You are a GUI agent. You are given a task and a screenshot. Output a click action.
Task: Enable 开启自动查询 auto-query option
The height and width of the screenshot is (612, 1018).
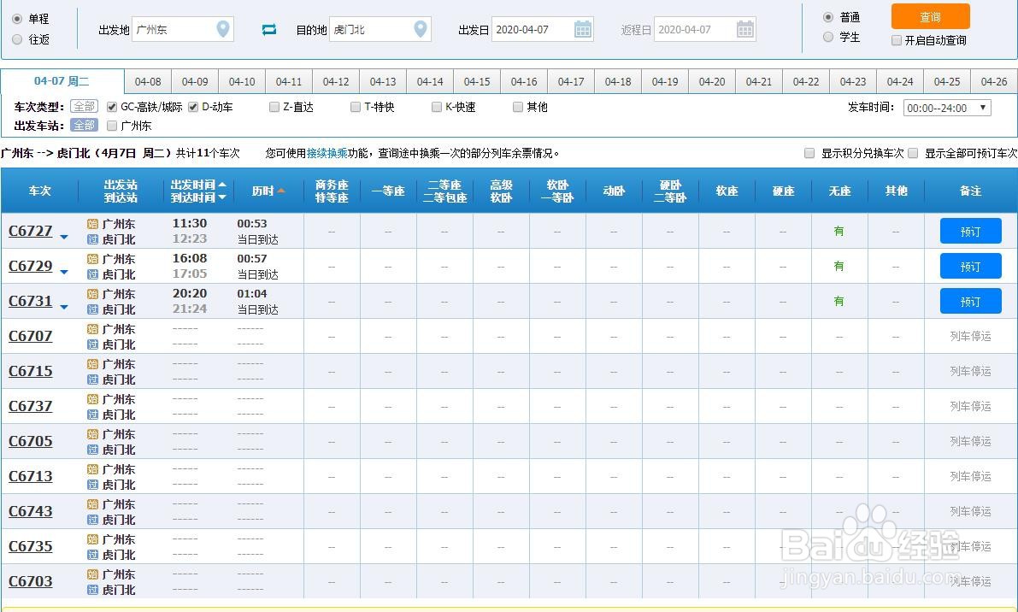coord(896,39)
